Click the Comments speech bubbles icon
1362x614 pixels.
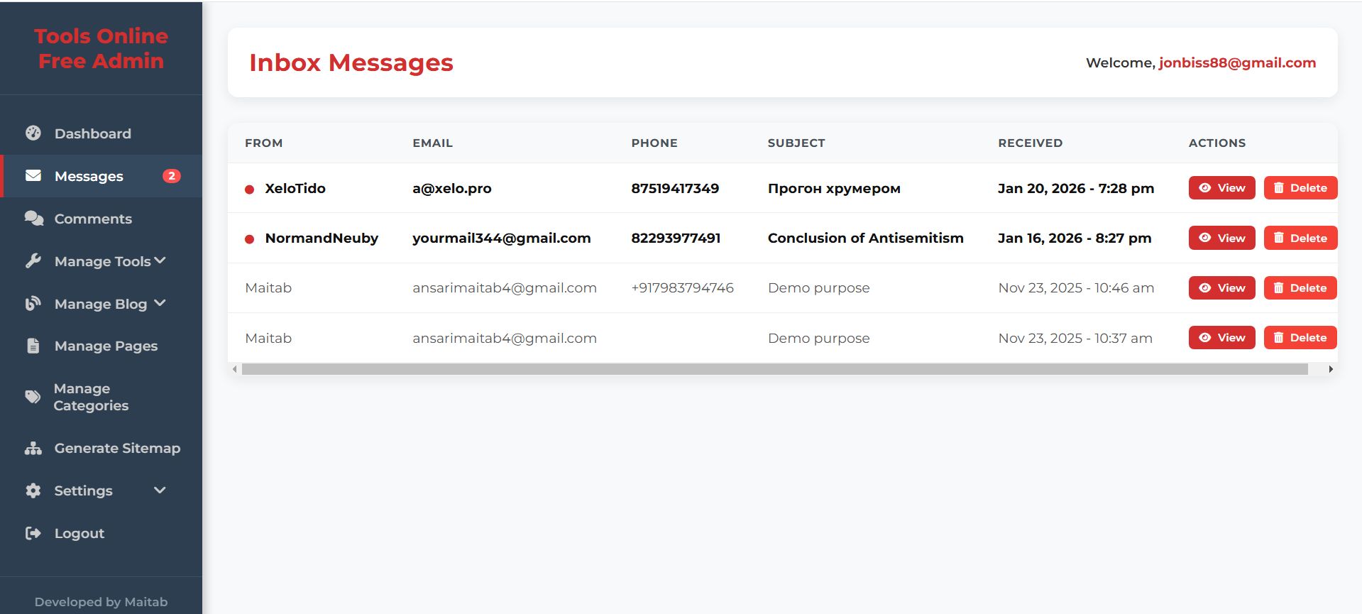(33, 219)
